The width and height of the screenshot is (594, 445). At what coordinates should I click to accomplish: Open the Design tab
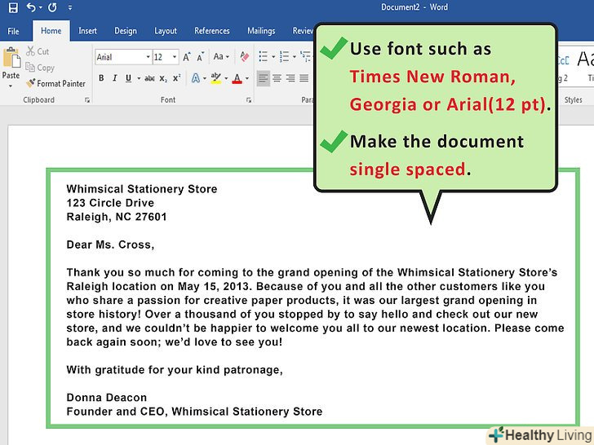point(126,31)
